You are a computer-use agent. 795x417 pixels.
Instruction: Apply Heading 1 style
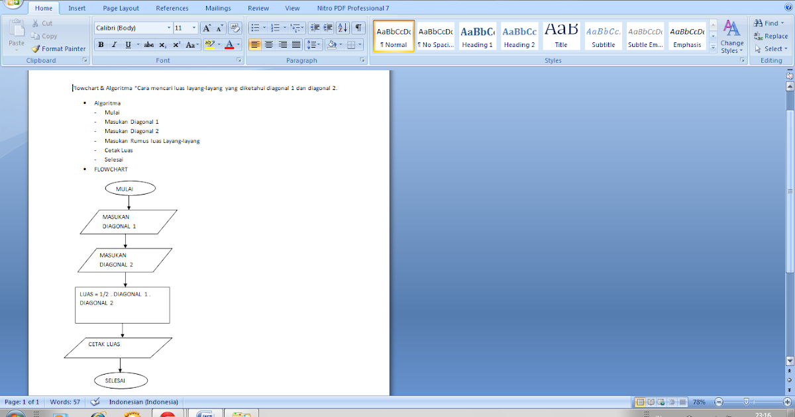478,36
